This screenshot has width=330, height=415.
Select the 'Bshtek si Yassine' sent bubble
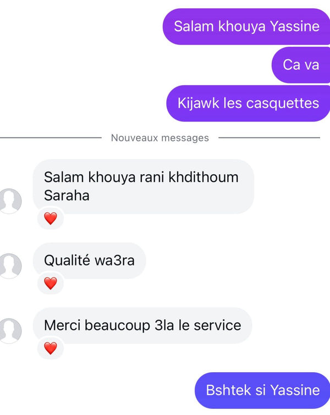(x=262, y=390)
